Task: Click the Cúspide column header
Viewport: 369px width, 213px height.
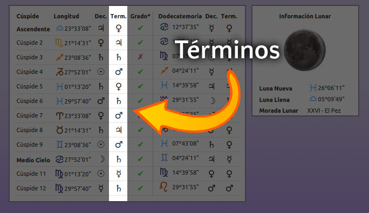Action: (x=28, y=16)
